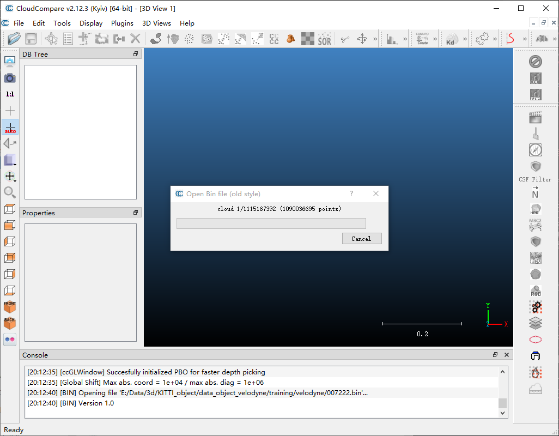
Task: Click the Save floppy disk icon
Action: tap(31, 39)
